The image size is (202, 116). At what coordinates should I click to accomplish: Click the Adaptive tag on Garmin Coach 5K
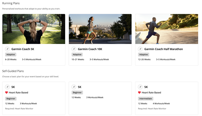11,54
